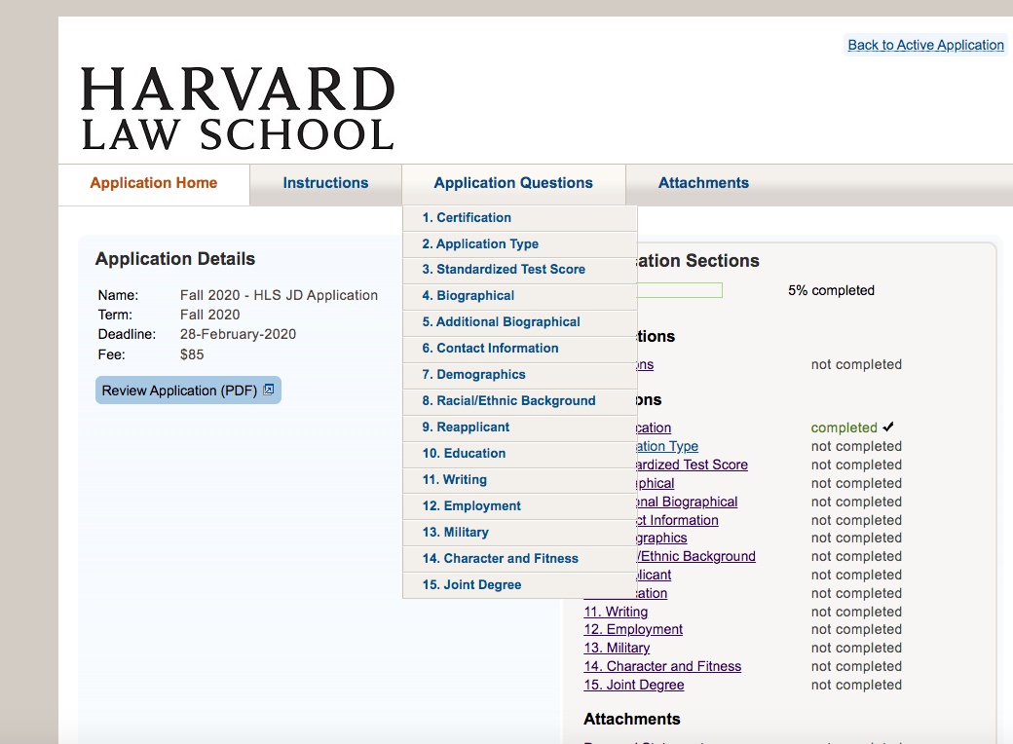Viewport: 1013px width, 744px height.
Task: Click the Application Details heading
Action: 175,259
